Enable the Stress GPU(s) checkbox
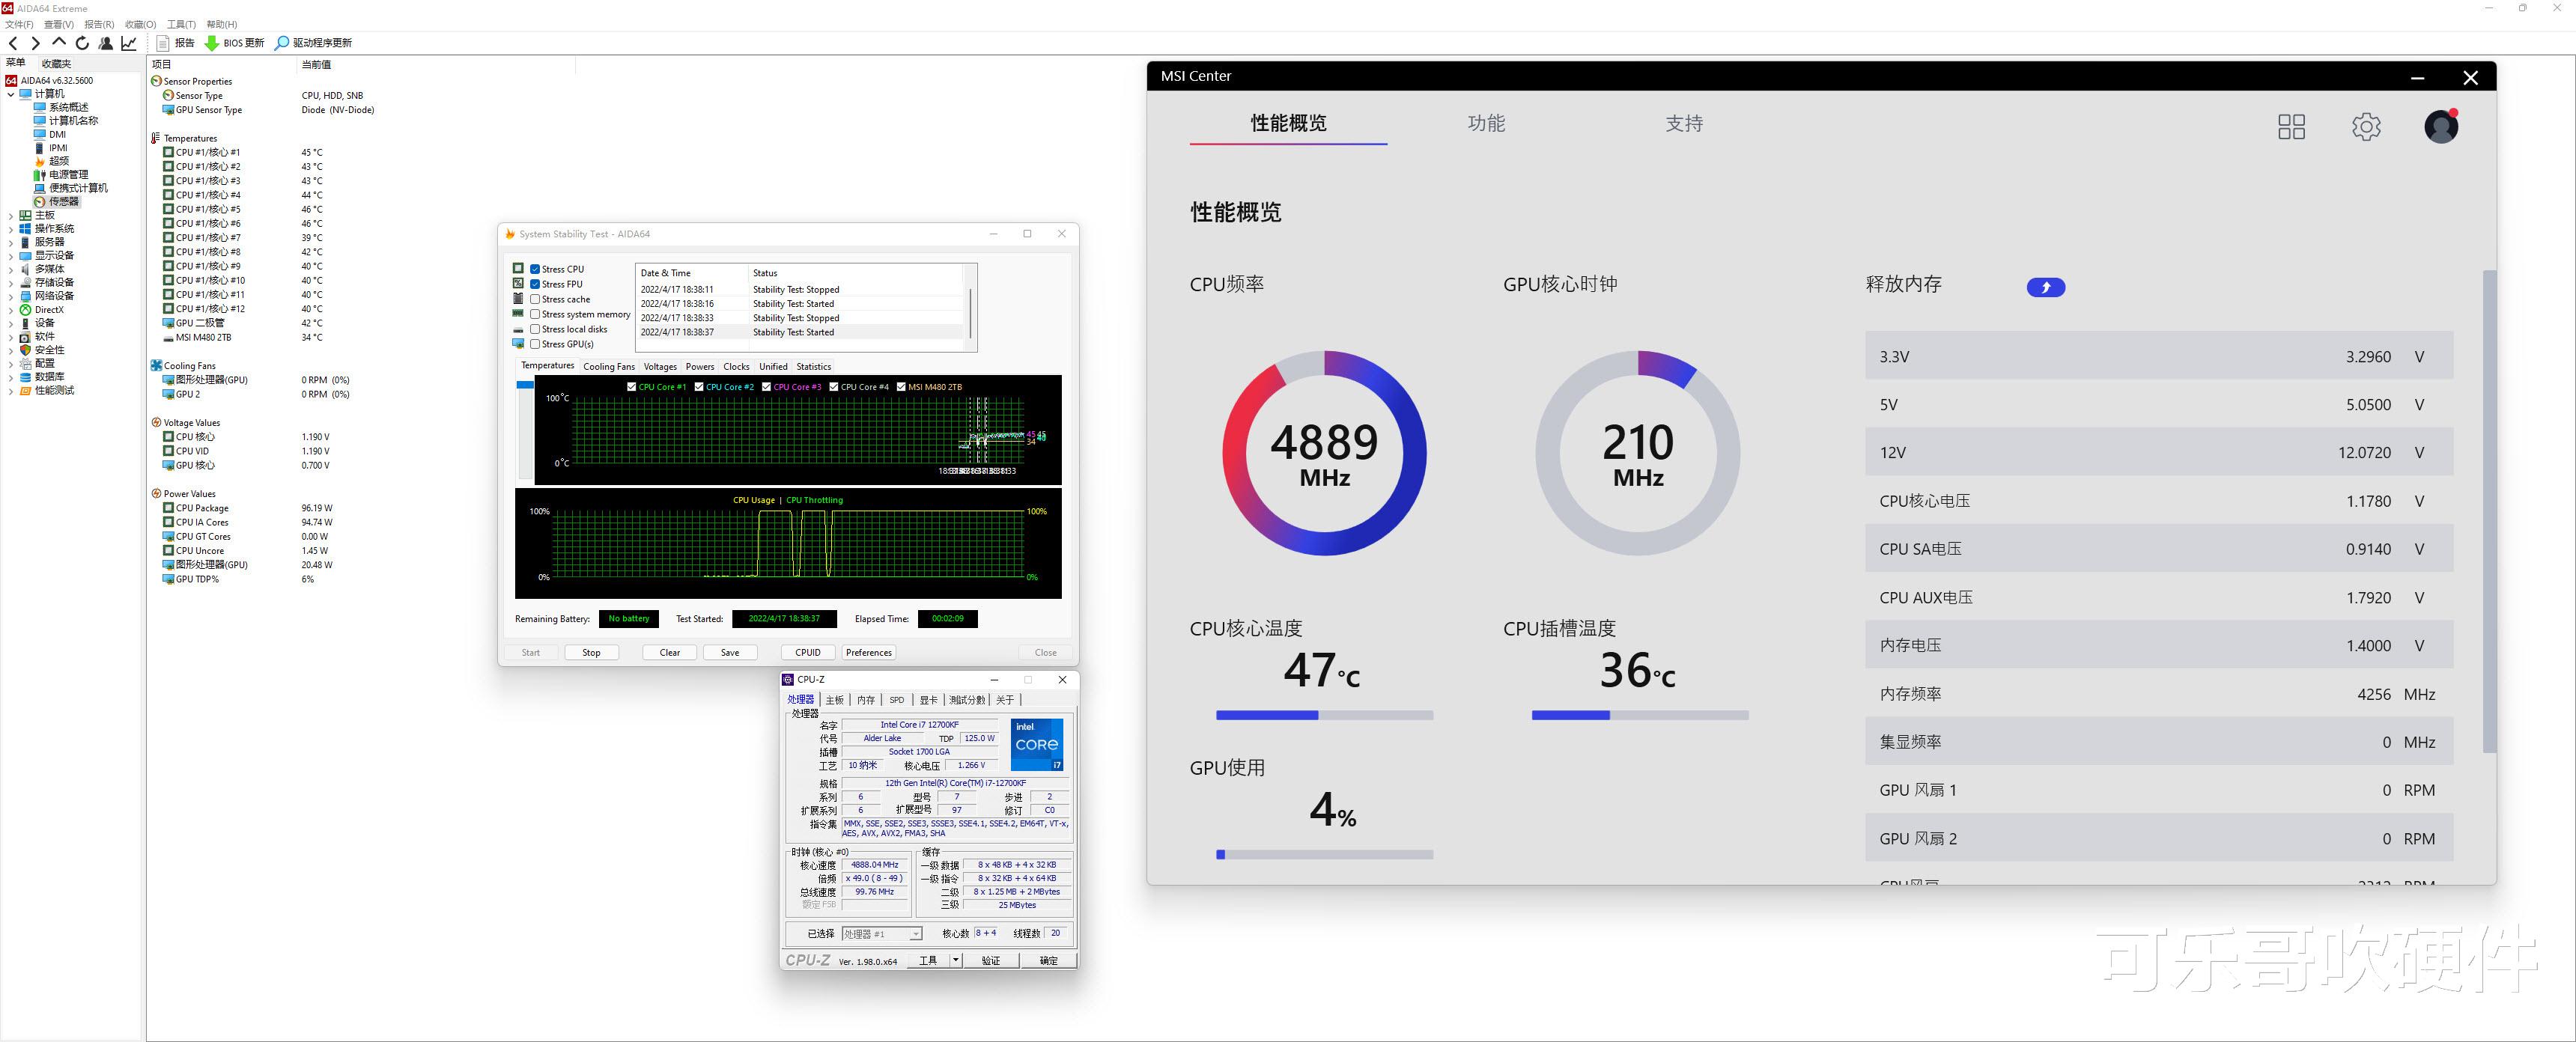2576x1042 pixels. coord(536,344)
